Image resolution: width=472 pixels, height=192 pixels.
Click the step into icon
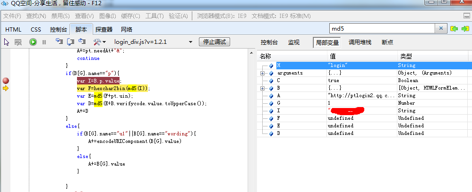pos(60,42)
